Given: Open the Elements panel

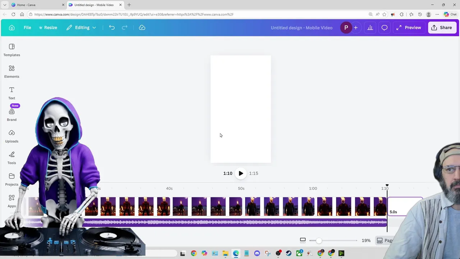Looking at the screenshot, I should (12, 72).
